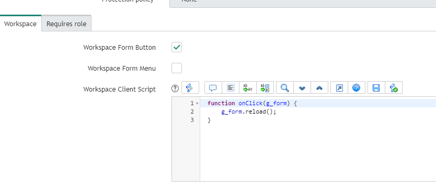Click the Workspace Form Button label

pyautogui.click(x=120, y=47)
